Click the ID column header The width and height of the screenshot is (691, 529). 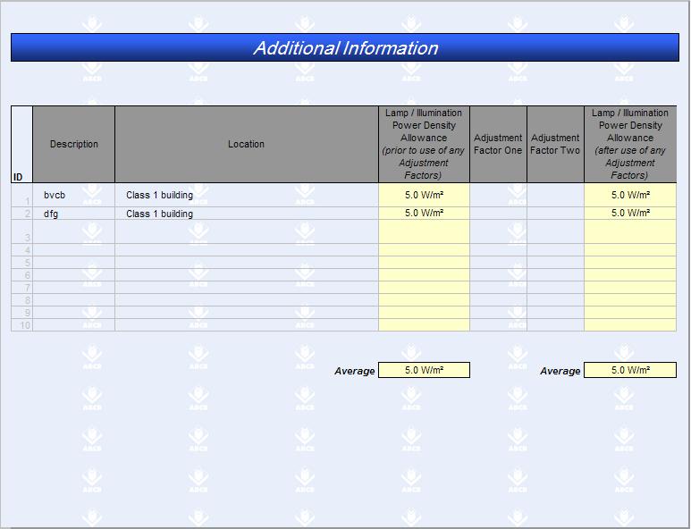[21, 144]
